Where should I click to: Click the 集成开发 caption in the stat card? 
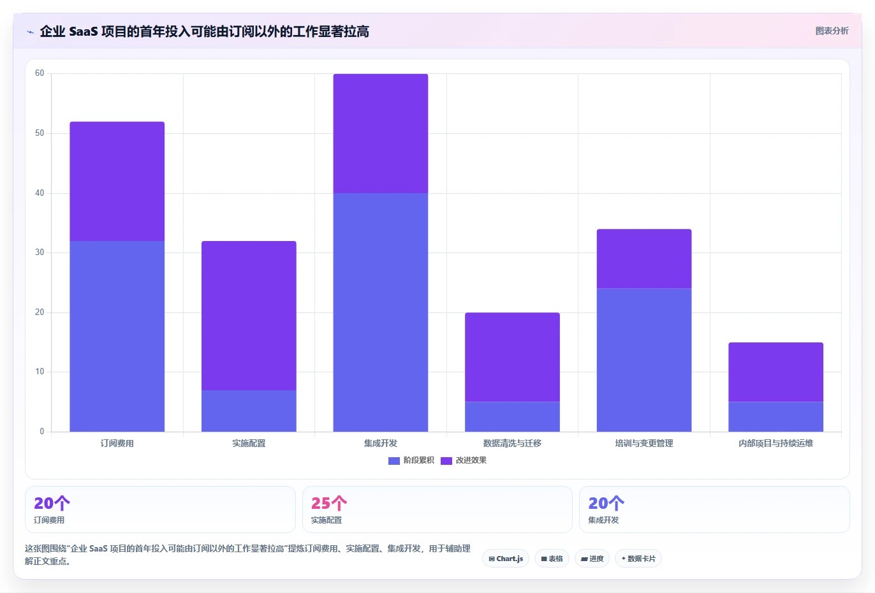[x=603, y=520]
